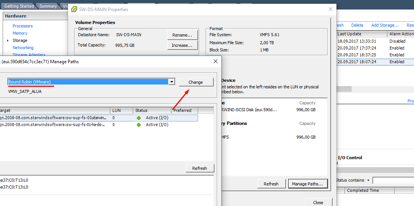Click the VMW_SATP_ALUA storage array type text
This screenshot has height=206, width=414.
click(25, 91)
